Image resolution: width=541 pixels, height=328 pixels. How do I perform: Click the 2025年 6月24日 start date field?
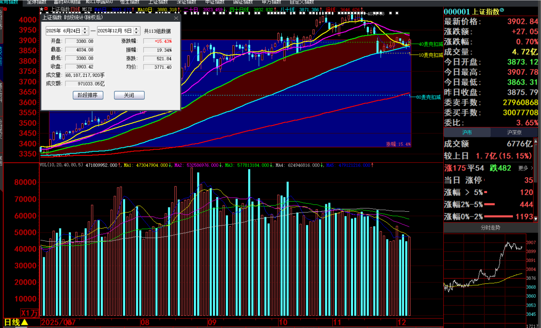pos(63,31)
